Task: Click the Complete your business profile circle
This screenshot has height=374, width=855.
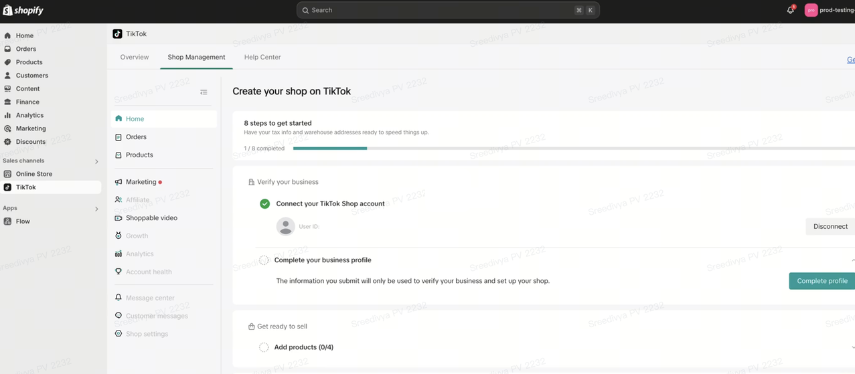Action: point(264,260)
